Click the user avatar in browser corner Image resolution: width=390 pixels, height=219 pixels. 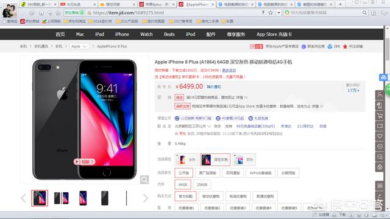(9, 11)
